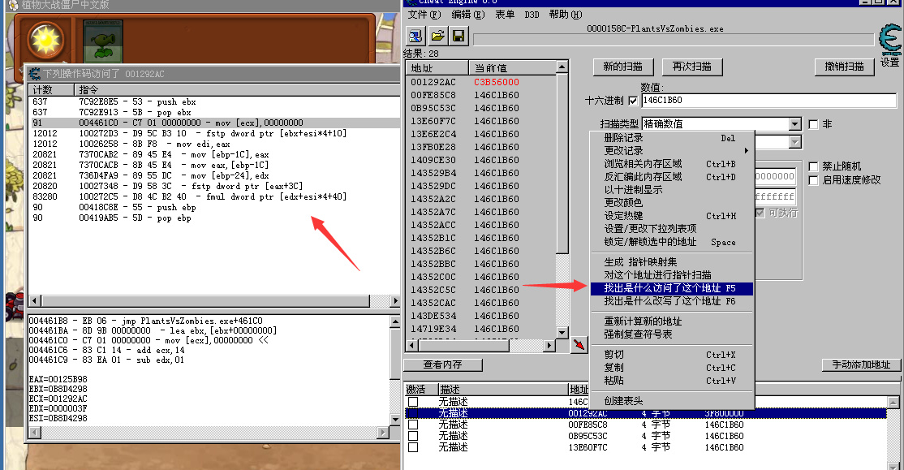
Task: Activate checkbox for address 0B95C53C row
Action: 413,436
